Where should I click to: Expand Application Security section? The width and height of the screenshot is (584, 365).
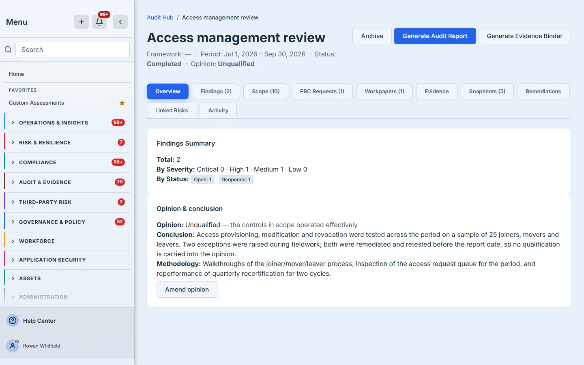[67, 260]
